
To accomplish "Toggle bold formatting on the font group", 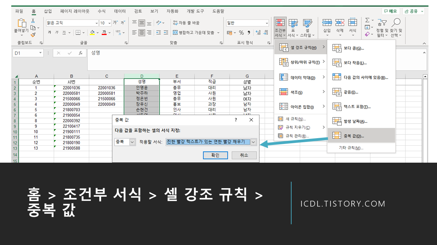I will (x=50, y=32).
